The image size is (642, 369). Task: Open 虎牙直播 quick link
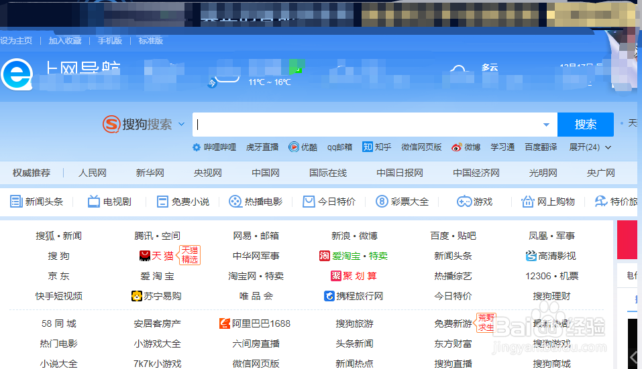(262, 147)
